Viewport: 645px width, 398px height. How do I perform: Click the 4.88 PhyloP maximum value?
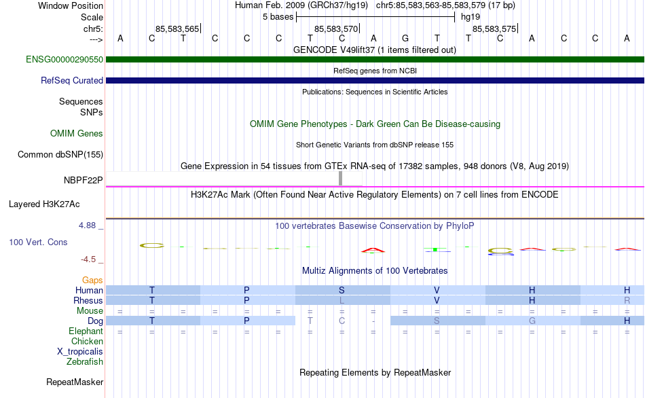pyautogui.click(x=87, y=225)
